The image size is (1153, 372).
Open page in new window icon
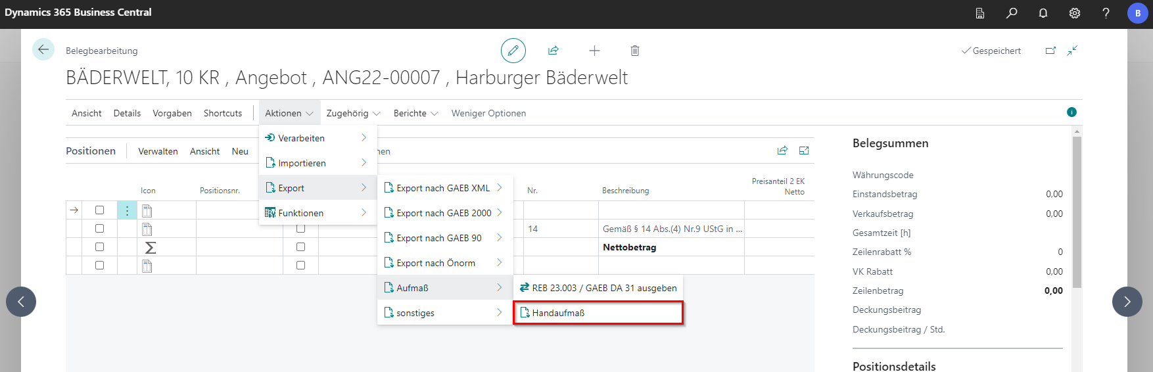coord(1050,51)
